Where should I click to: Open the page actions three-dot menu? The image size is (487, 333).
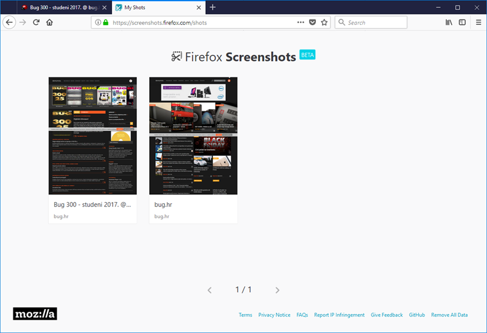click(300, 23)
